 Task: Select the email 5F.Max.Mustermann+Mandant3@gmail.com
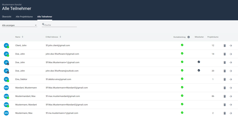67,88
